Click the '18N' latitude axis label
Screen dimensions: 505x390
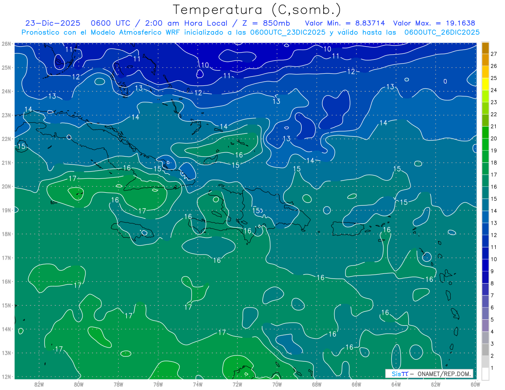[x=6, y=233]
